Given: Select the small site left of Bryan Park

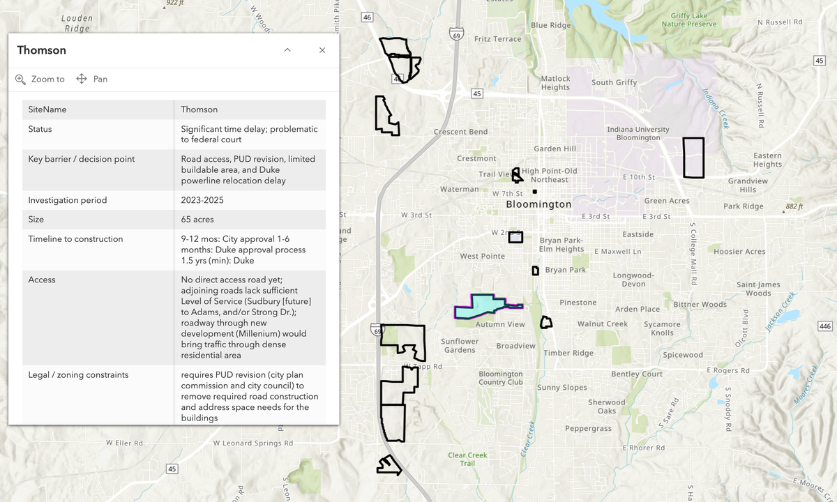Looking at the screenshot, I should [536, 271].
